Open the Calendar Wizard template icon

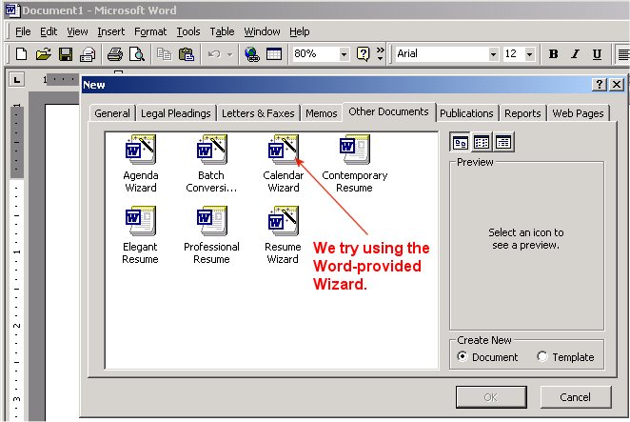point(283,151)
